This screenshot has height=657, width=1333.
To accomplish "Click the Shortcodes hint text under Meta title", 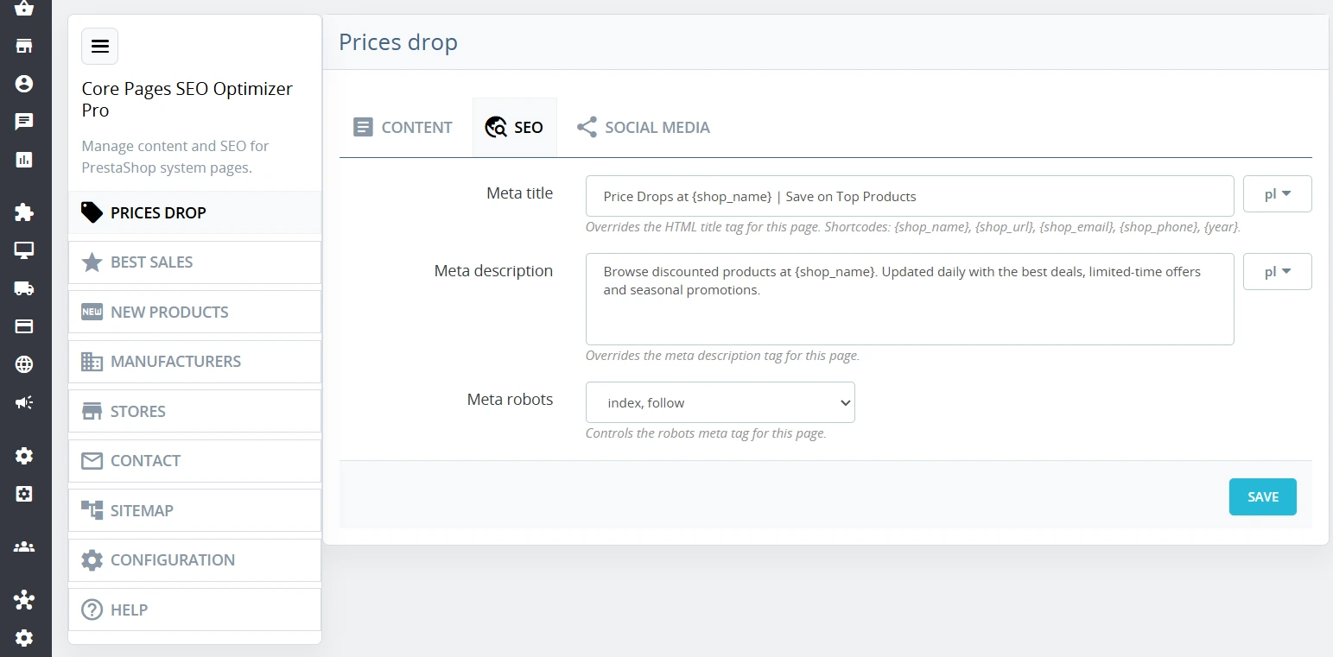I will [x=913, y=227].
